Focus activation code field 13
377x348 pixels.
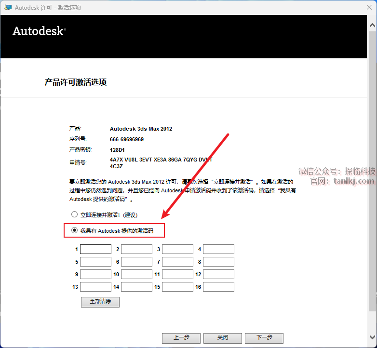click(95, 287)
